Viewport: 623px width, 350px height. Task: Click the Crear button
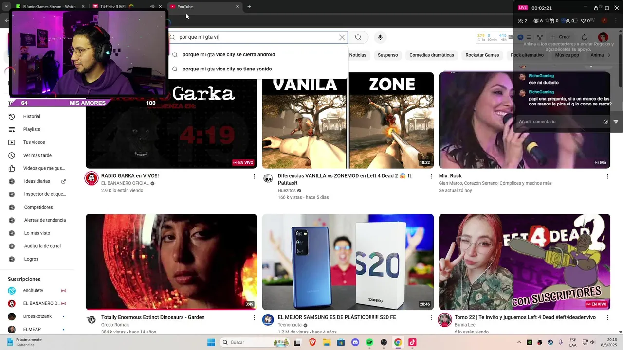(x=560, y=37)
